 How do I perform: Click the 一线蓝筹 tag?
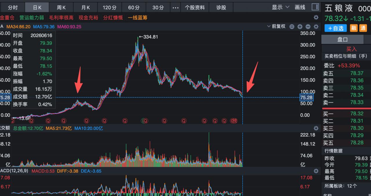coord(138,18)
